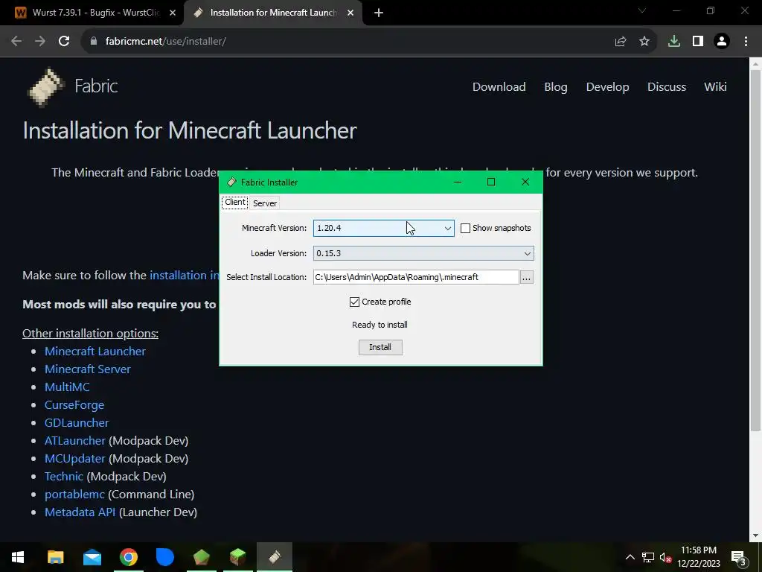Open the Wiki nav item
The image size is (762, 572).
[x=715, y=87]
